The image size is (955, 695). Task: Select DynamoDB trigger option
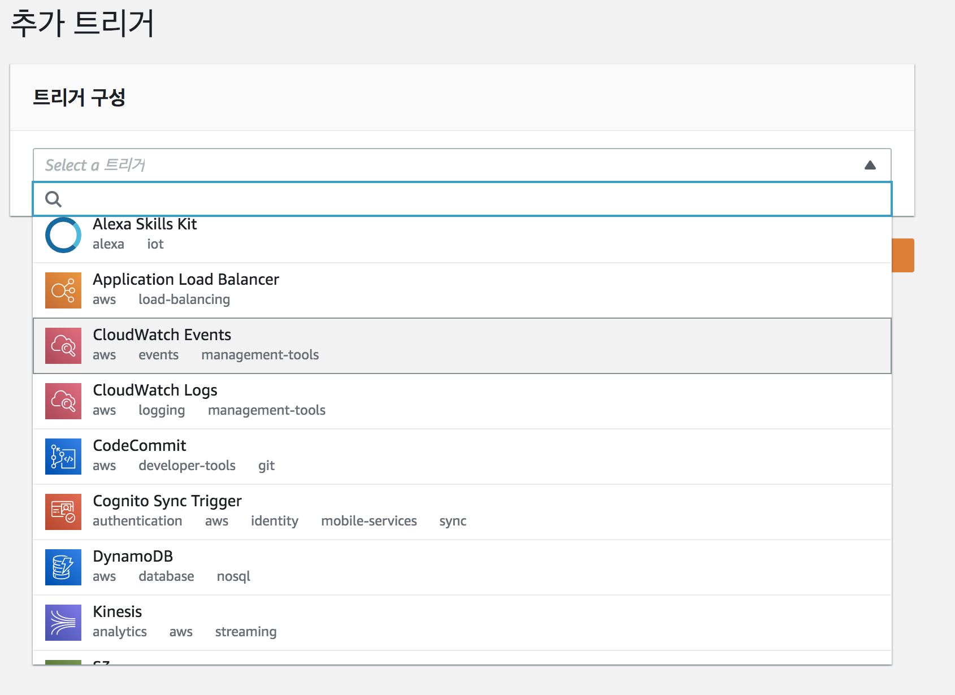tap(462, 567)
